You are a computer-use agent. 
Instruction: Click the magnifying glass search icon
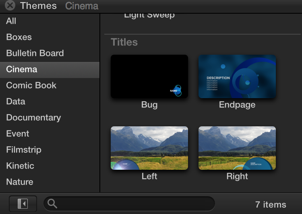coord(52,204)
